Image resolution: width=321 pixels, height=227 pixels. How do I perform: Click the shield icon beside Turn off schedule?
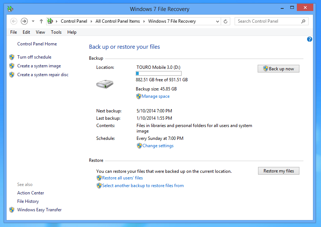click(x=12, y=57)
